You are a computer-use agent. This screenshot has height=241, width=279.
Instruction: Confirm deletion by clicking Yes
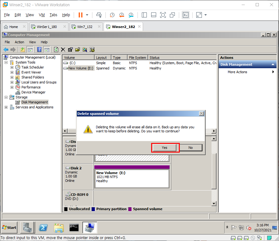(x=165, y=148)
